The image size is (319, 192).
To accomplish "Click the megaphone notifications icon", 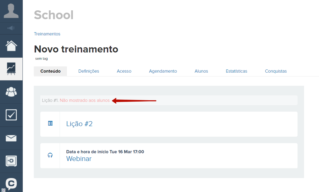I will tap(11, 28).
